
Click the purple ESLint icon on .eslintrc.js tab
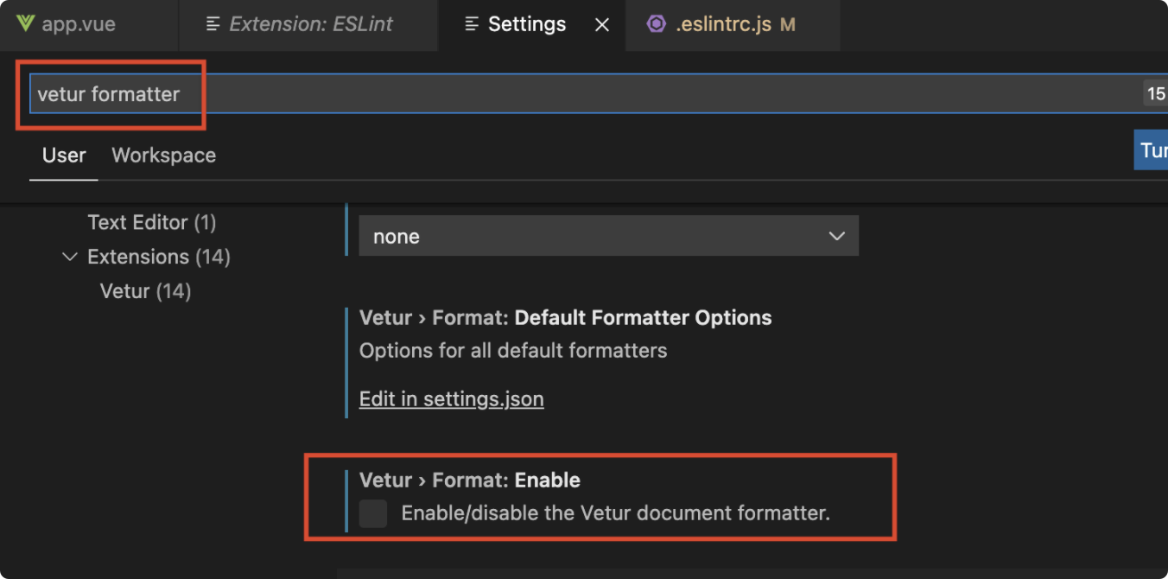657,24
